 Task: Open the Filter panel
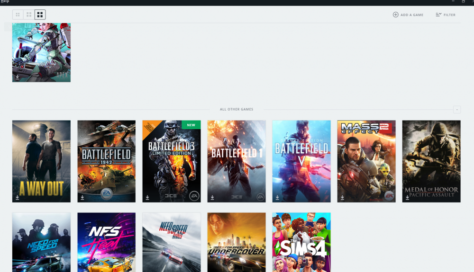(446, 15)
